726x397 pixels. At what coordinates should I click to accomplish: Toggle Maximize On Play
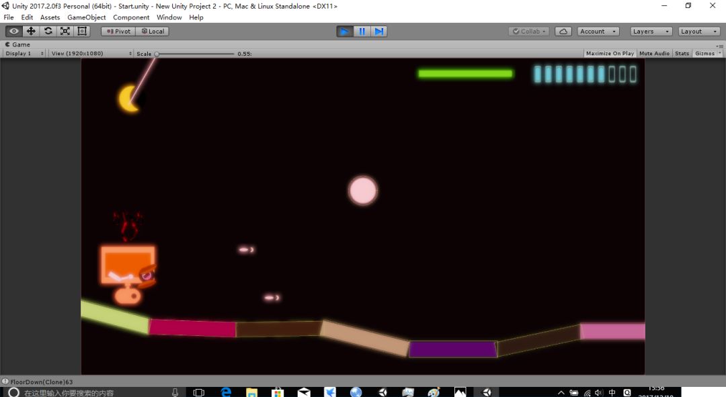610,54
